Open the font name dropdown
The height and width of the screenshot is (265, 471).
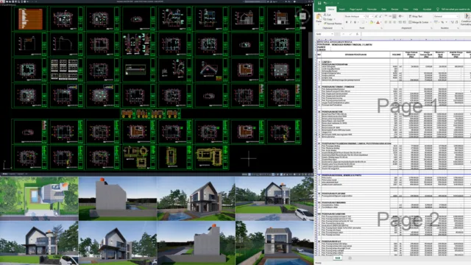click(x=364, y=16)
